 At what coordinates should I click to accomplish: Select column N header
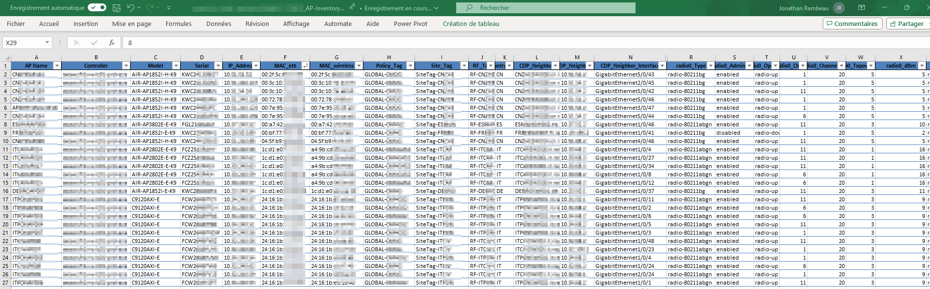630,57
